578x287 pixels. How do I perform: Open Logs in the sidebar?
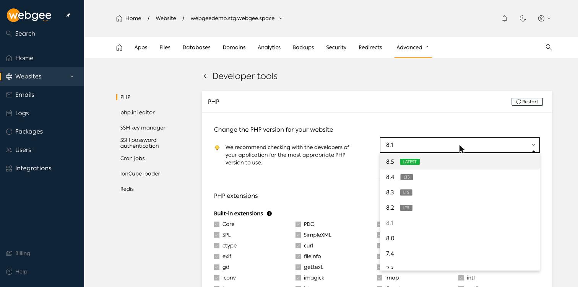[42, 113]
